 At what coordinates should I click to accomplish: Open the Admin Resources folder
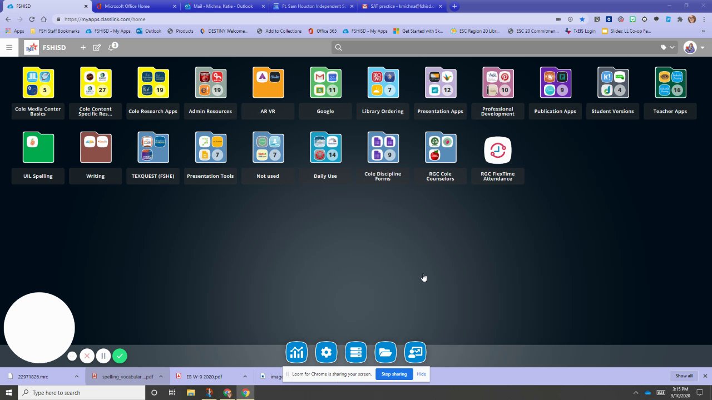[x=210, y=83]
